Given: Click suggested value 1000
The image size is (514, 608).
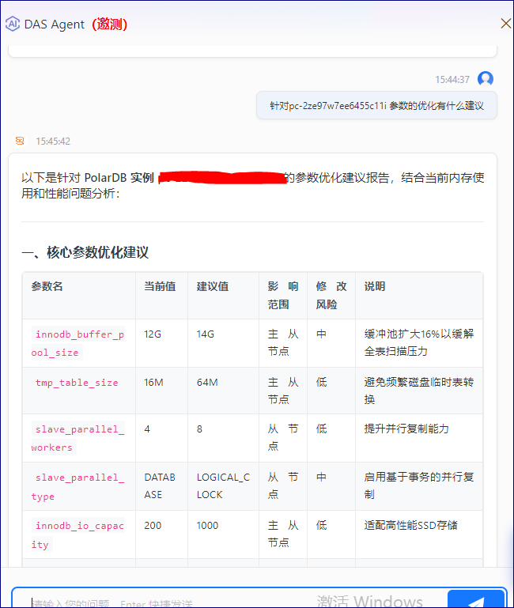Looking at the screenshot, I should coord(207,526).
